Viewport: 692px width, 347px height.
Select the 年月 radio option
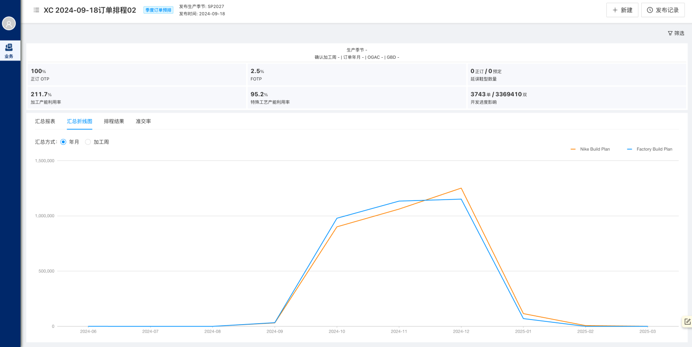(x=63, y=142)
